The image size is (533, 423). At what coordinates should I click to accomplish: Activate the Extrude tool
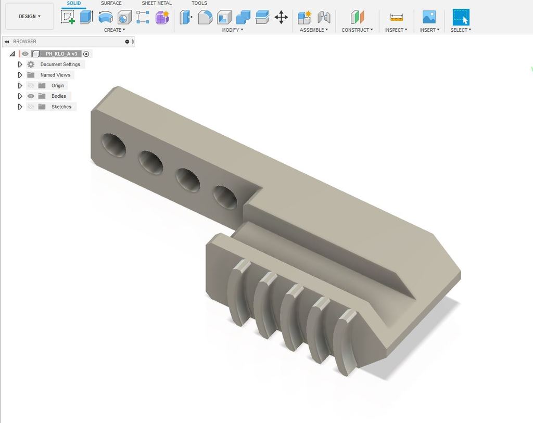85,18
